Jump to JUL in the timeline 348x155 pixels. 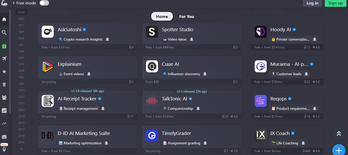point(21,45)
